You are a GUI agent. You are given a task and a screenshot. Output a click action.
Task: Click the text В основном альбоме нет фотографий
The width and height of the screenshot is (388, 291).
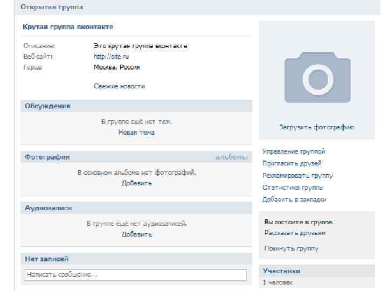click(x=136, y=173)
